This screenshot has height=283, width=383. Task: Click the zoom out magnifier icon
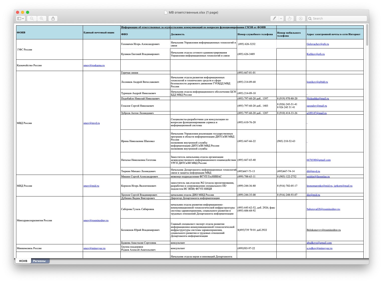point(32,19)
